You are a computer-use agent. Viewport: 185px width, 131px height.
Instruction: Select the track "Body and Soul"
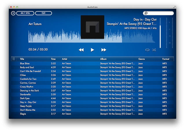point(92,67)
